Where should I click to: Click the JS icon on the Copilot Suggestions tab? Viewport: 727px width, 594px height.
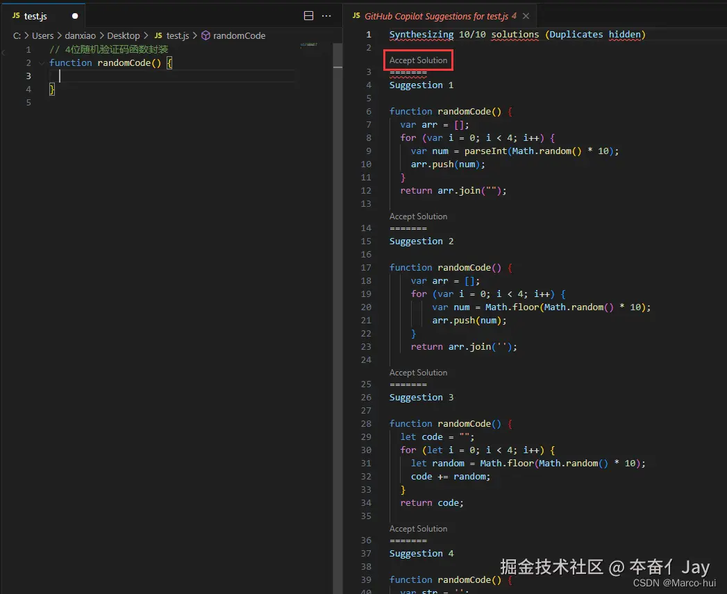coord(356,16)
